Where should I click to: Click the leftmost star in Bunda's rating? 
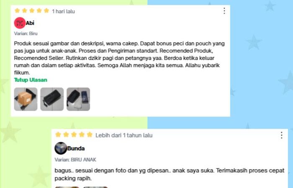point(58,135)
